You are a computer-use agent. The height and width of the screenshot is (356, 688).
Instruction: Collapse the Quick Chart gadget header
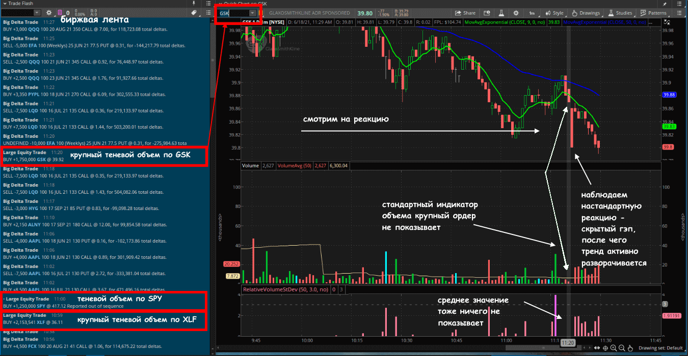tap(221, 3)
